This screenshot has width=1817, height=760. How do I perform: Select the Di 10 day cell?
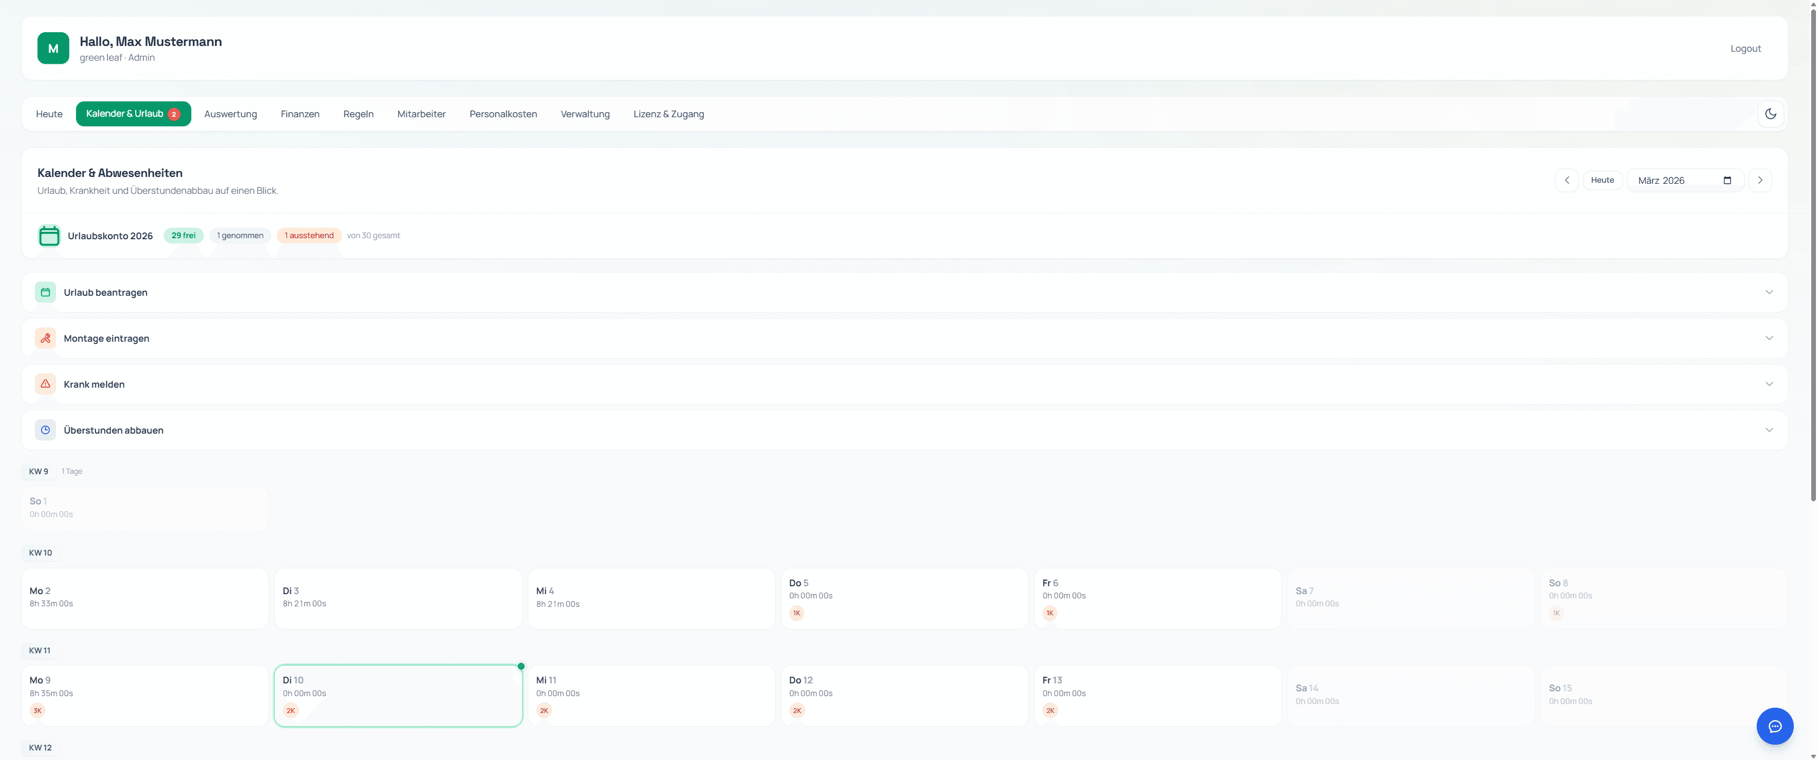398,695
